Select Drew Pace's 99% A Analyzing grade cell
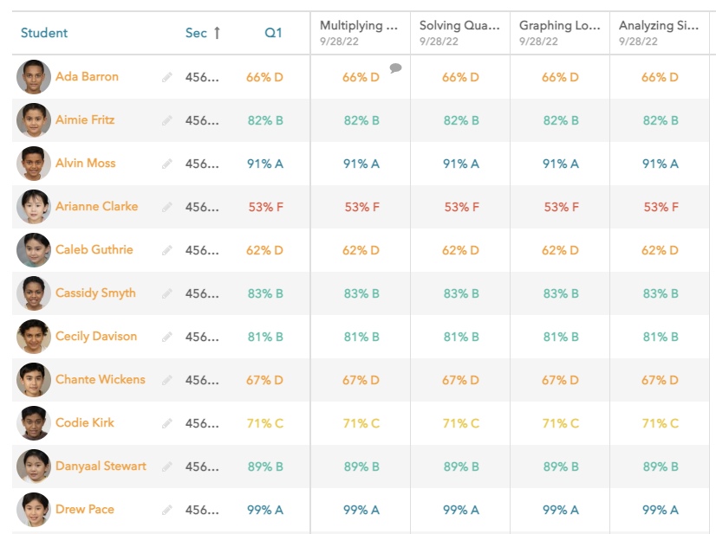 point(661,510)
